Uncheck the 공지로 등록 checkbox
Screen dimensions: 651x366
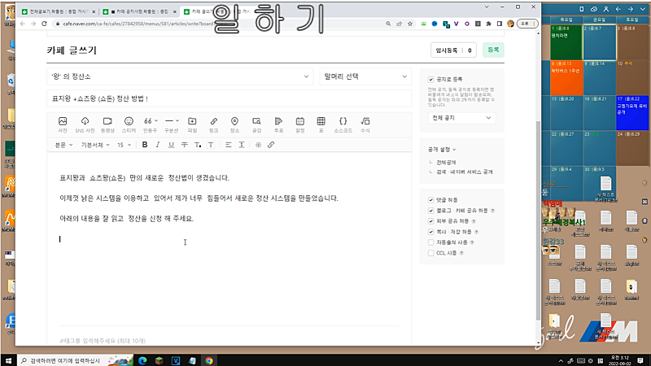431,79
